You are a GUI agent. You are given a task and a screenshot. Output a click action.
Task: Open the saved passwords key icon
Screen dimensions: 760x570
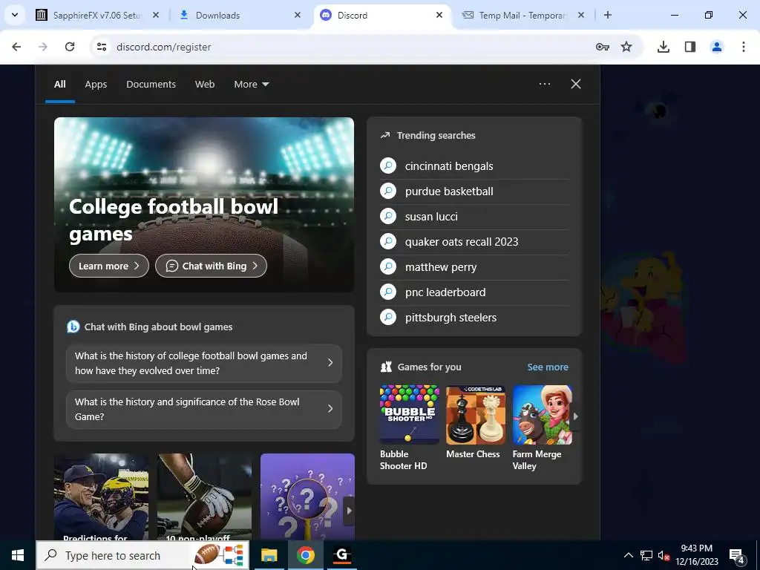(x=603, y=47)
